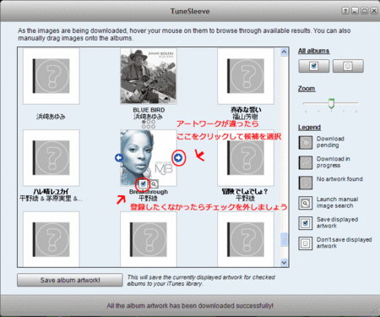Uncheck the save checkbox on Breakthrough album
The image size is (380, 317).
[144, 184]
